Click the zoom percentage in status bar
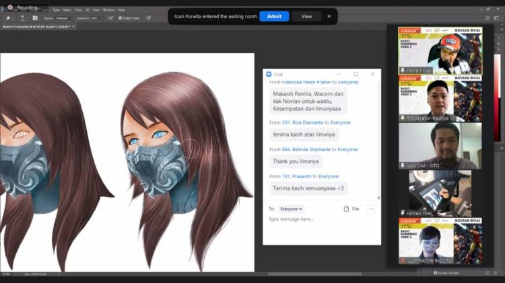 (7, 274)
